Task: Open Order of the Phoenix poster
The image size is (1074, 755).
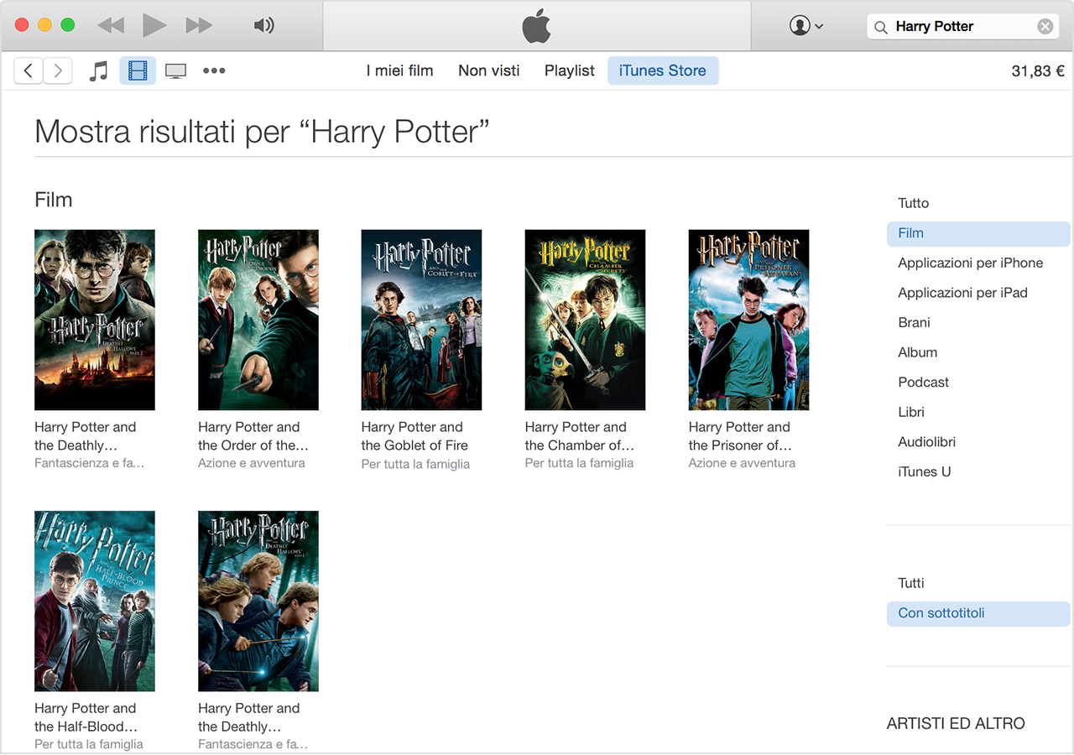Action: point(258,320)
